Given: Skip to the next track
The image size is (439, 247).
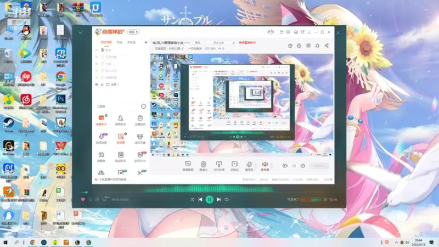Looking at the screenshot, I should (x=218, y=199).
